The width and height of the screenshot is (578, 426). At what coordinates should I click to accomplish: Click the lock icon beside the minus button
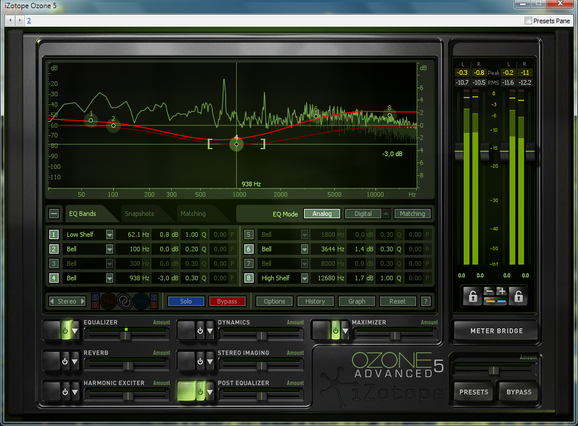[473, 296]
